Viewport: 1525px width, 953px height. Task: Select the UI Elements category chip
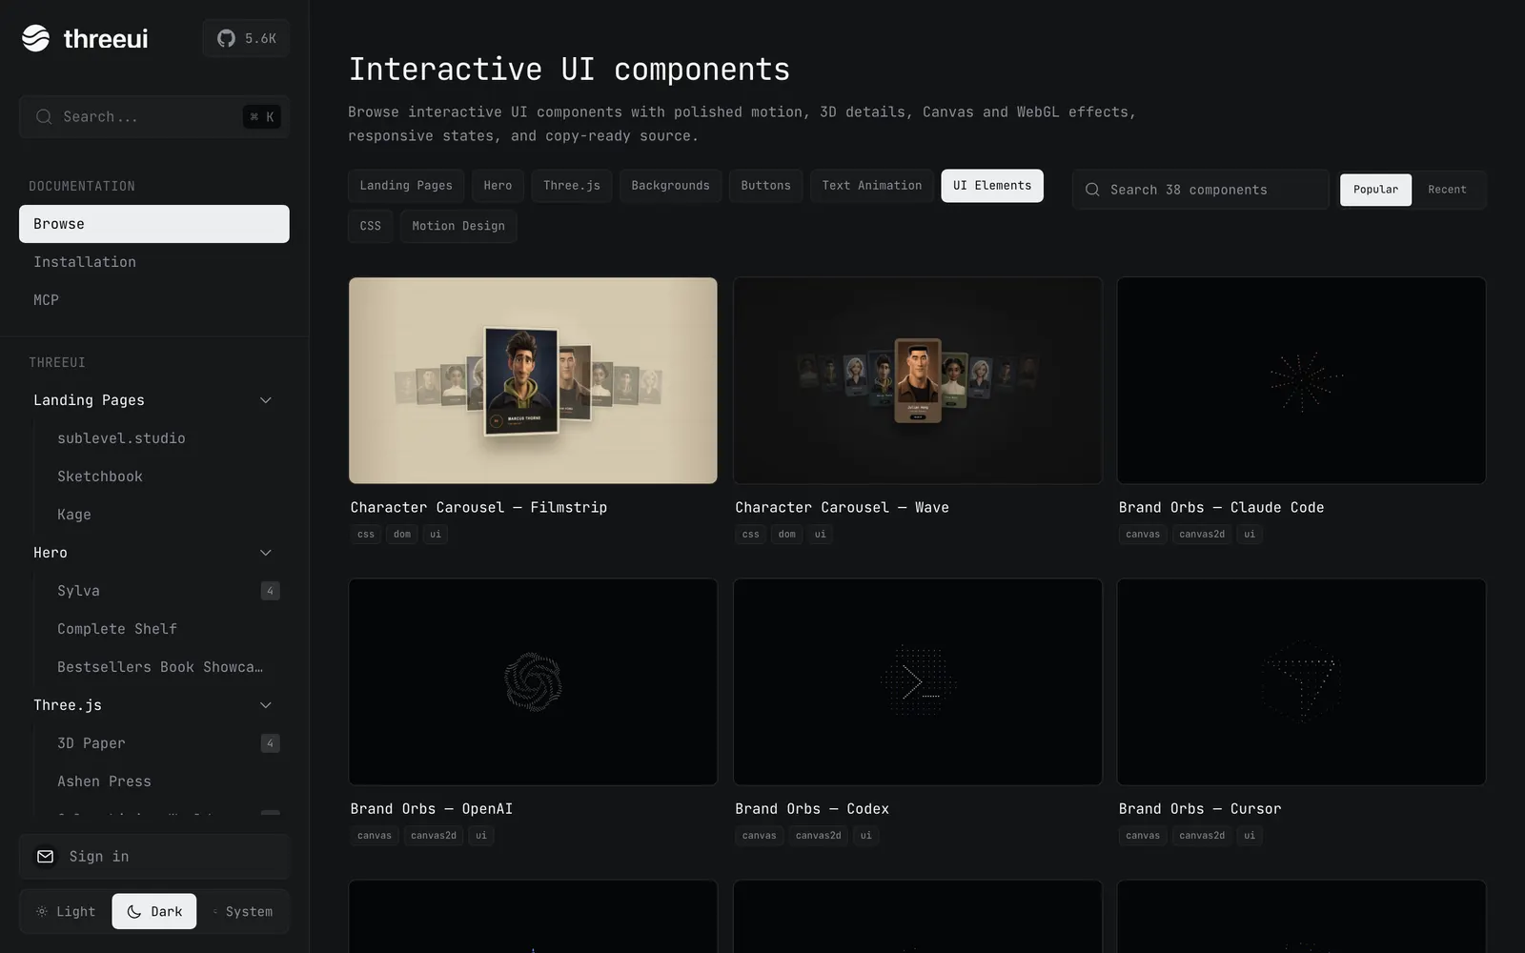tap(992, 186)
